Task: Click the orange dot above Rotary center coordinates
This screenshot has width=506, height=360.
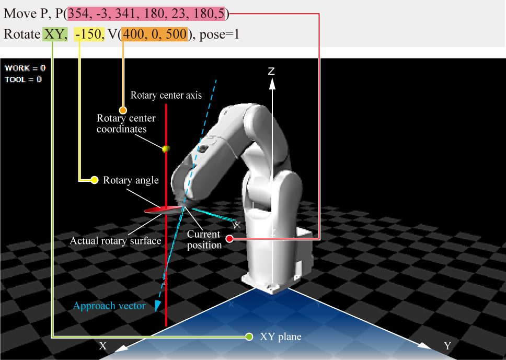Action: [123, 110]
